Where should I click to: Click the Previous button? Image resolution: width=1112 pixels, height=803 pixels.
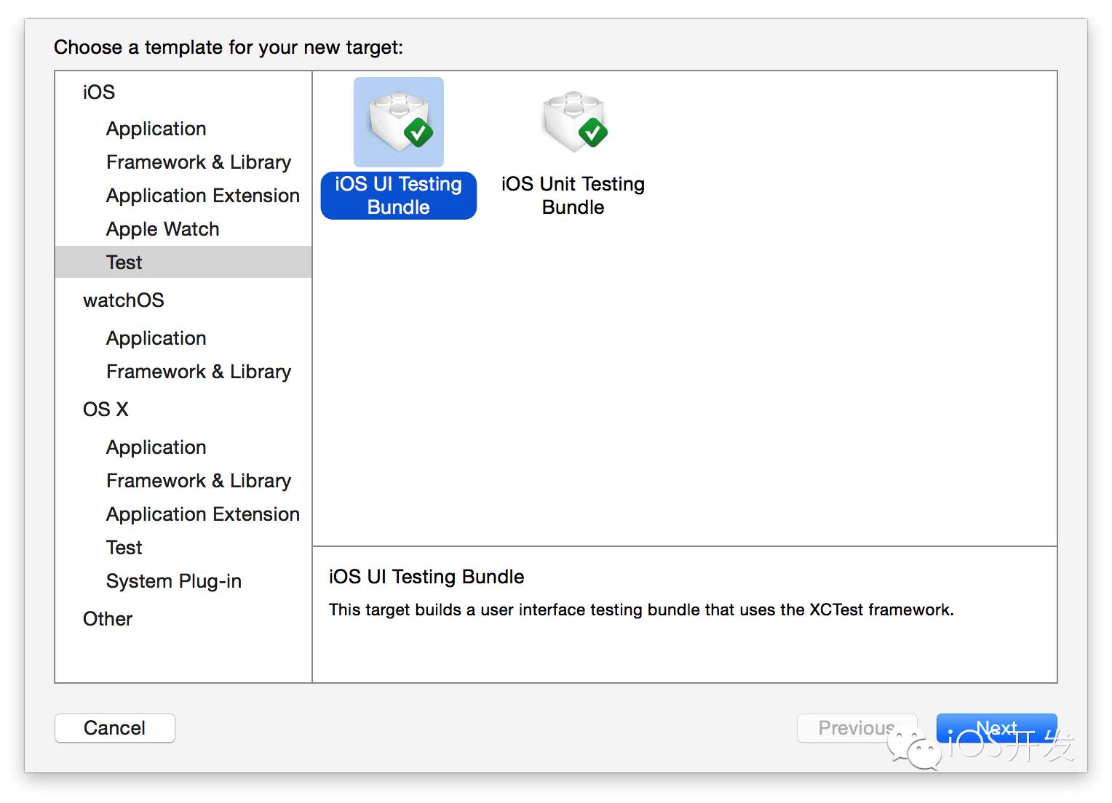pyautogui.click(x=857, y=728)
